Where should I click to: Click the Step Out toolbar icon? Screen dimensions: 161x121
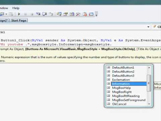51,14
